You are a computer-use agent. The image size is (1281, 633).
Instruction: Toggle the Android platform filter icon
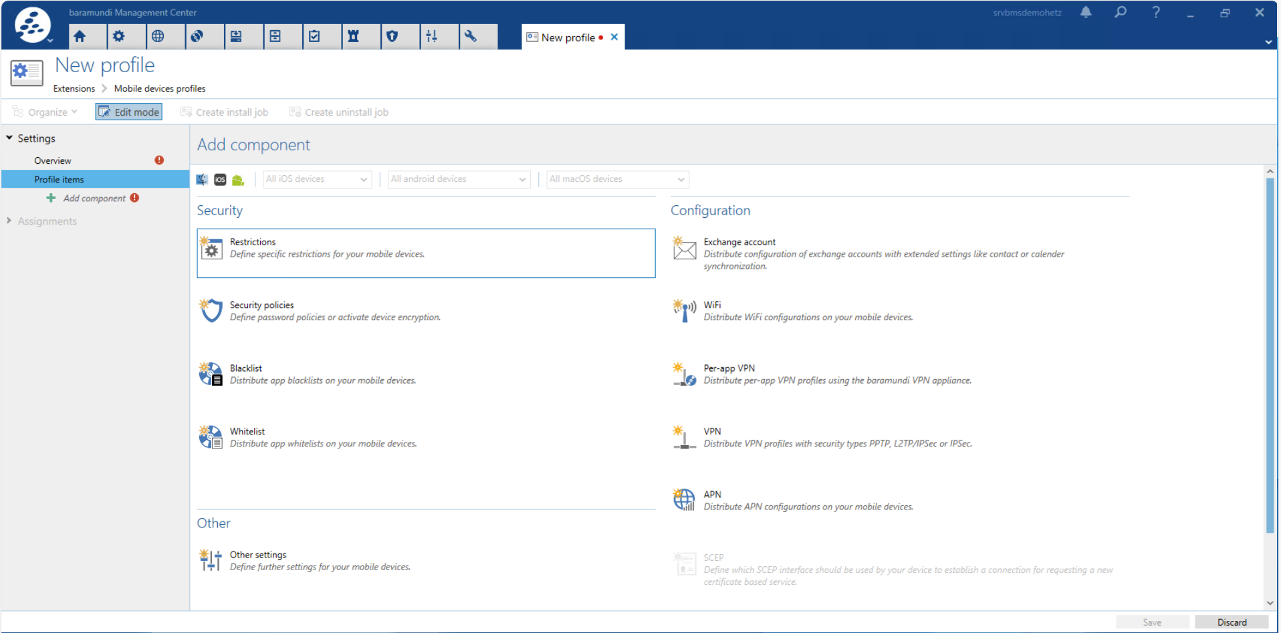(238, 179)
